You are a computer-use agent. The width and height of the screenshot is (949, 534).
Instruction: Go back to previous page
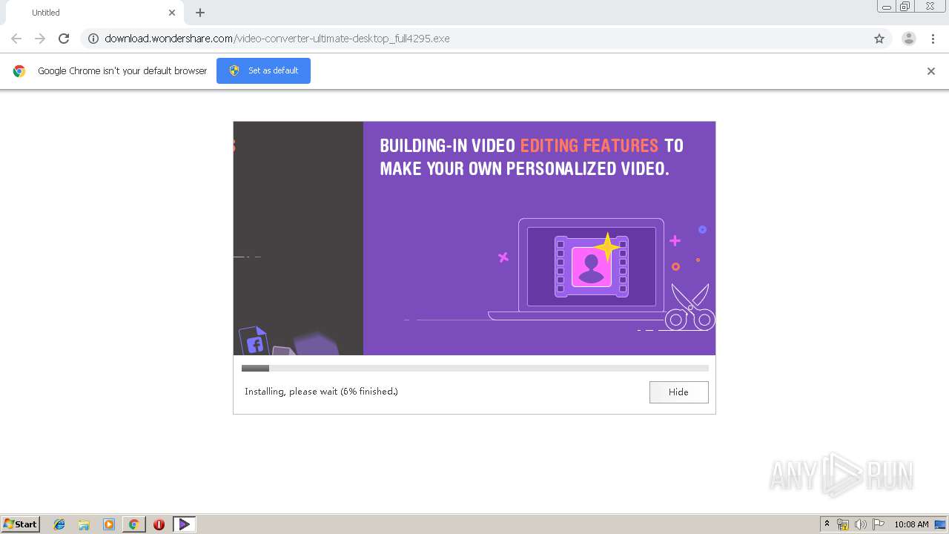tap(16, 39)
